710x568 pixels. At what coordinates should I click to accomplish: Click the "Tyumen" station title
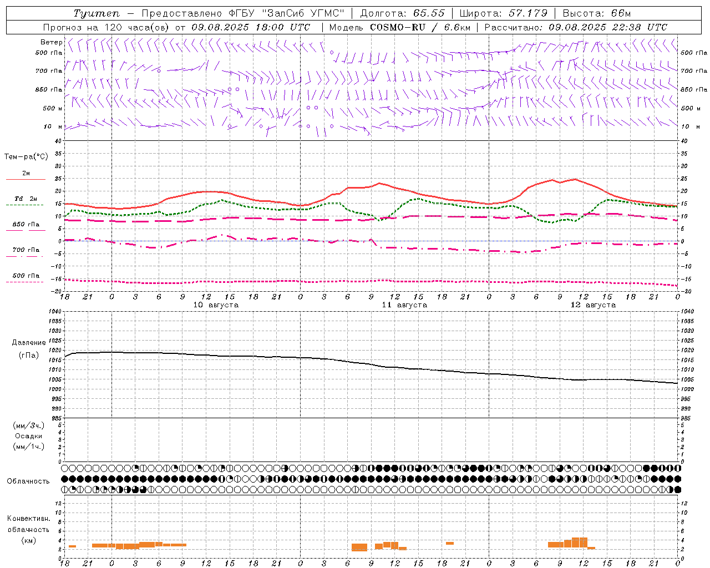pos(96,13)
